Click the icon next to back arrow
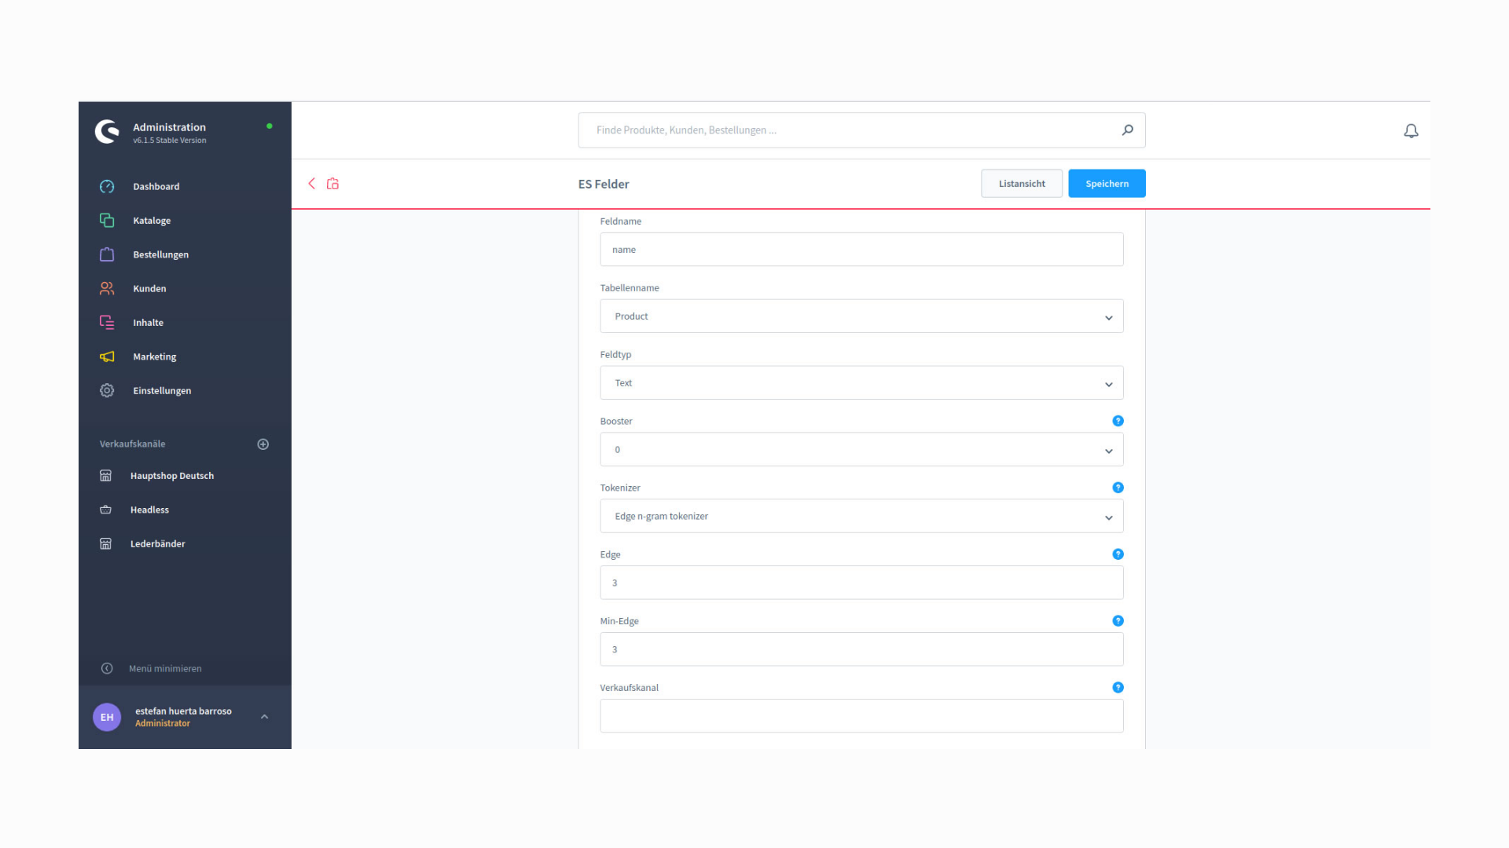Screen dimensions: 1509x848 click(x=333, y=184)
